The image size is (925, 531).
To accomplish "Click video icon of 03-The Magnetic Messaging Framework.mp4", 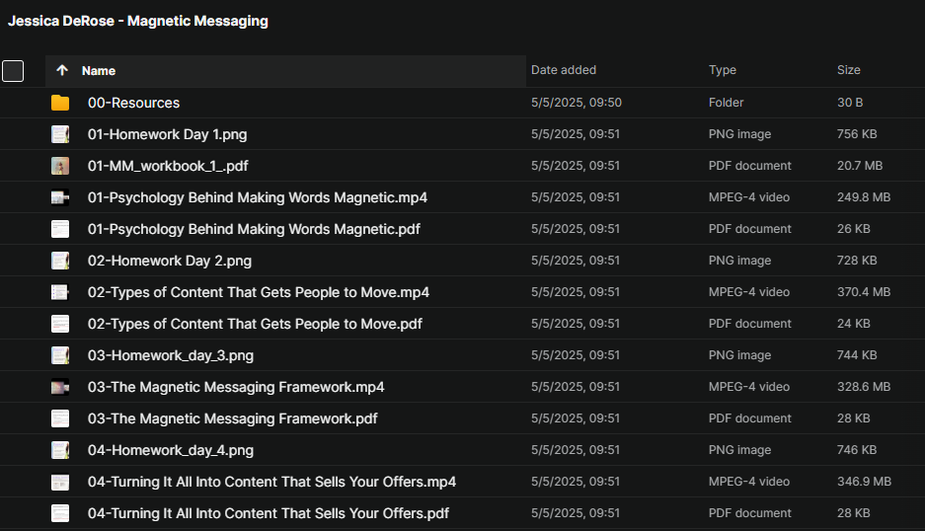I will pos(60,387).
